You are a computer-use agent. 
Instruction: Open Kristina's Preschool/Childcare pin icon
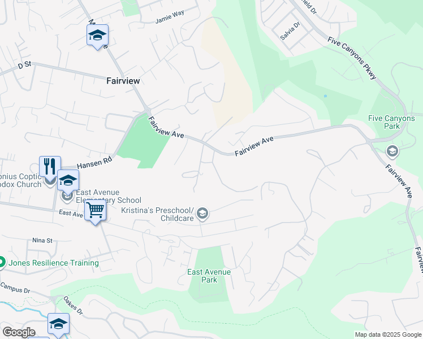point(202,214)
